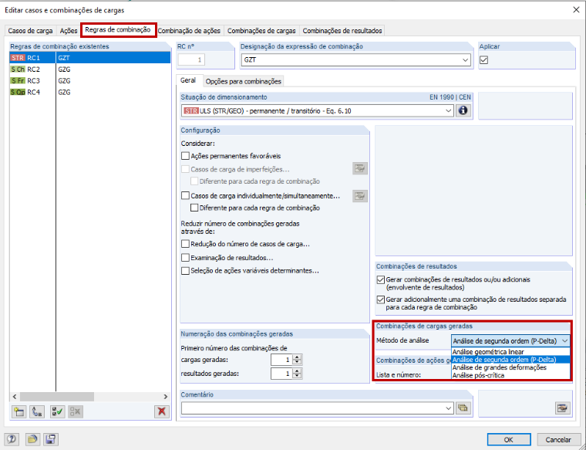
Task: Switch to the Casos de carga tab
Action: [30, 31]
